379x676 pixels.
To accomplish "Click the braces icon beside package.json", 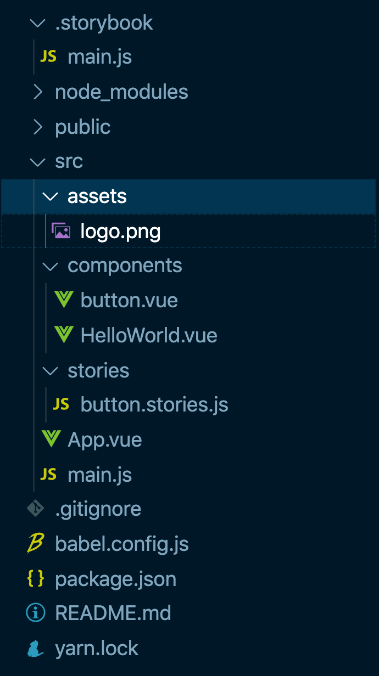I will (x=36, y=579).
